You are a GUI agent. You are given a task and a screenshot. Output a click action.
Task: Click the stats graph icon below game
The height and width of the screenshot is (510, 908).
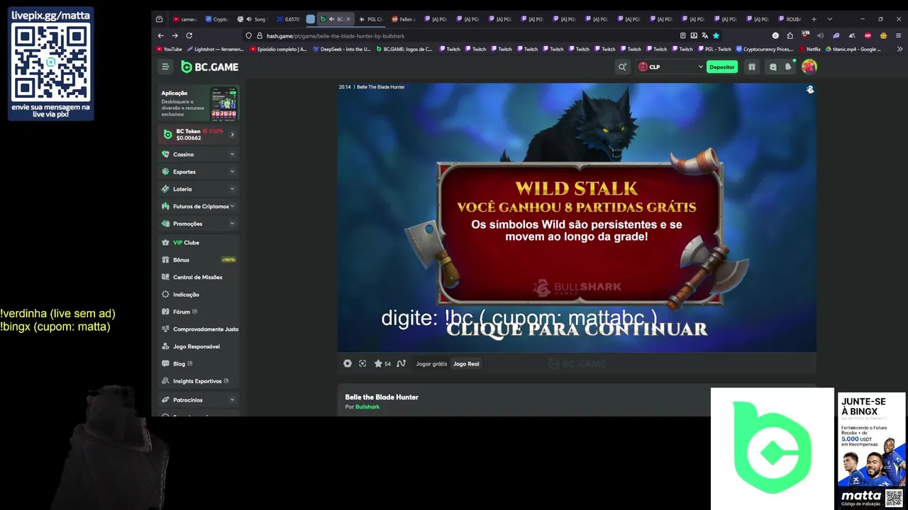pyautogui.click(x=401, y=363)
